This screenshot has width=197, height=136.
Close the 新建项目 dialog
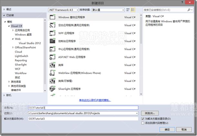(x=190, y=2)
